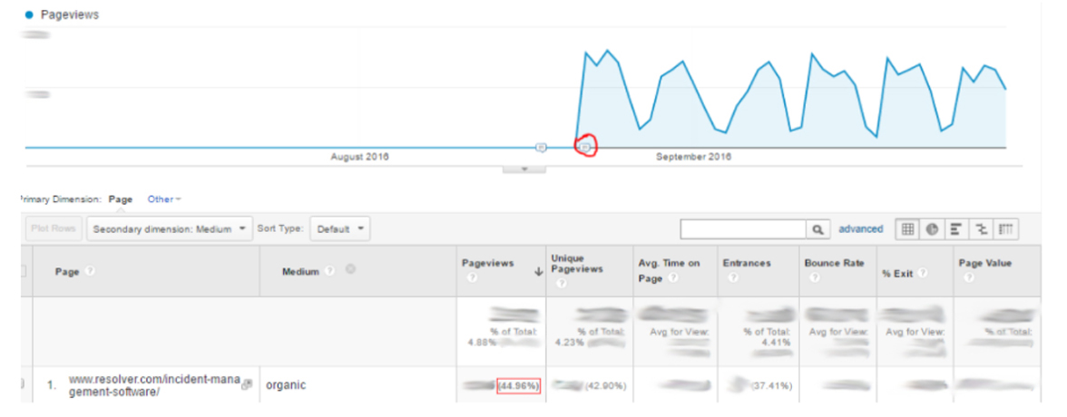This screenshot has height=417, width=1067.
Task: Click the 42.90% unique pageviews value
Action: coord(604,385)
